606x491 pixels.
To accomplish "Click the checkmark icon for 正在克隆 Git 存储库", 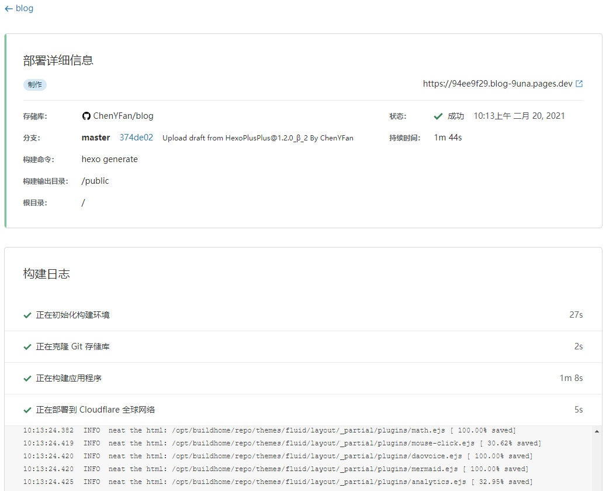I will [x=27, y=346].
